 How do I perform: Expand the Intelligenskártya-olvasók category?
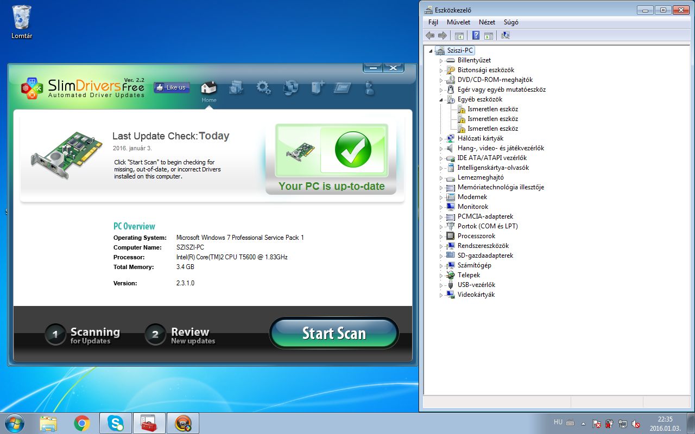point(441,168)
